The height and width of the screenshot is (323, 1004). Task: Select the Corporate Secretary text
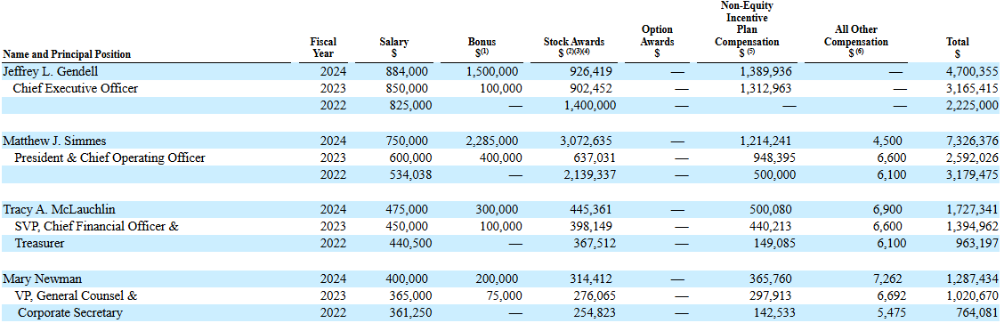point(69,312)
